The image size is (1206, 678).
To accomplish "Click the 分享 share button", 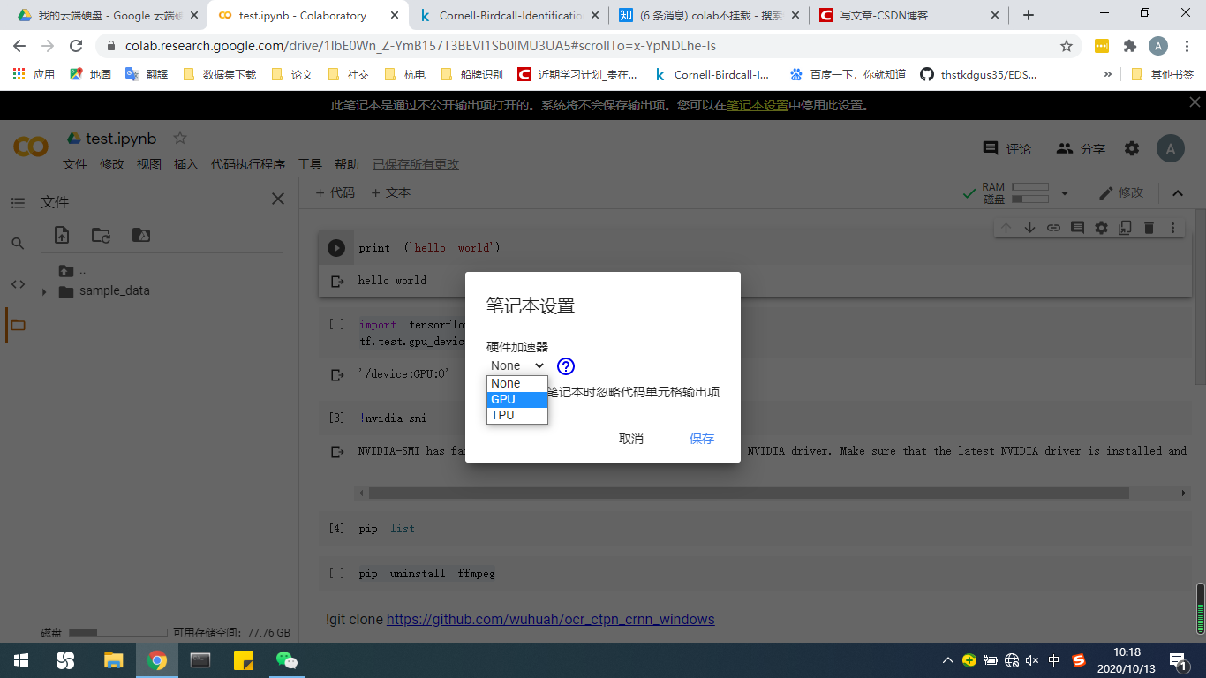I will 1081,149.
